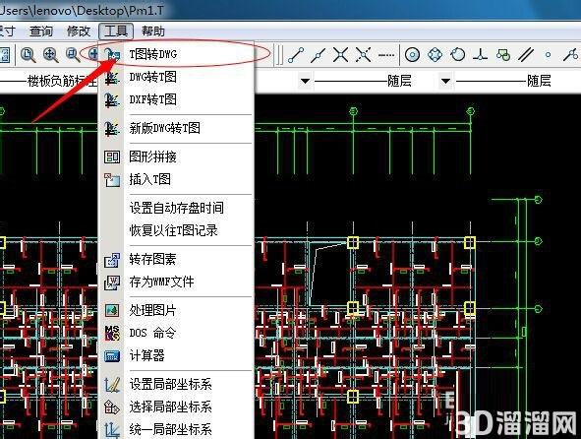Enable intersection snap X icon
Image resolution: width=581 pixels, height=439 pixels.
(x=340, y=55)
